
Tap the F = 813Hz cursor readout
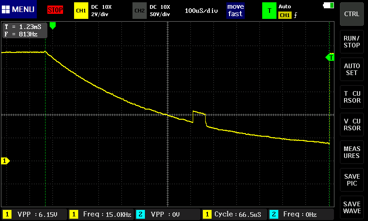click(21, 34)
